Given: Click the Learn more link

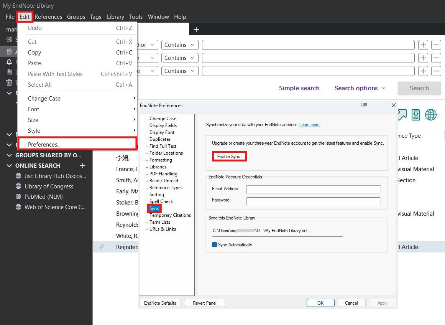Looking at the screenshot, I should coord(309,125).
